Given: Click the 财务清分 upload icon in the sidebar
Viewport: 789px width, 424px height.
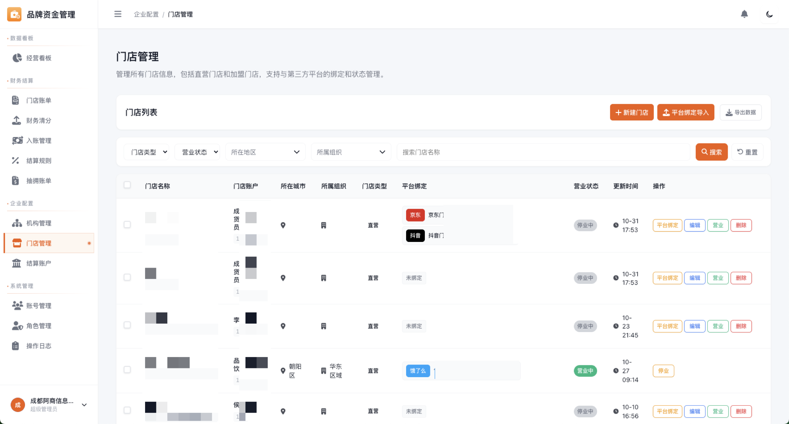Looking at the screenshot, I should click(x=16, y=120).
